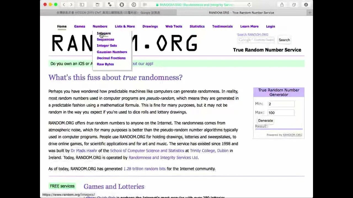Open the Web Tools nav menu
353x198 pixels.
coord(174,26)
